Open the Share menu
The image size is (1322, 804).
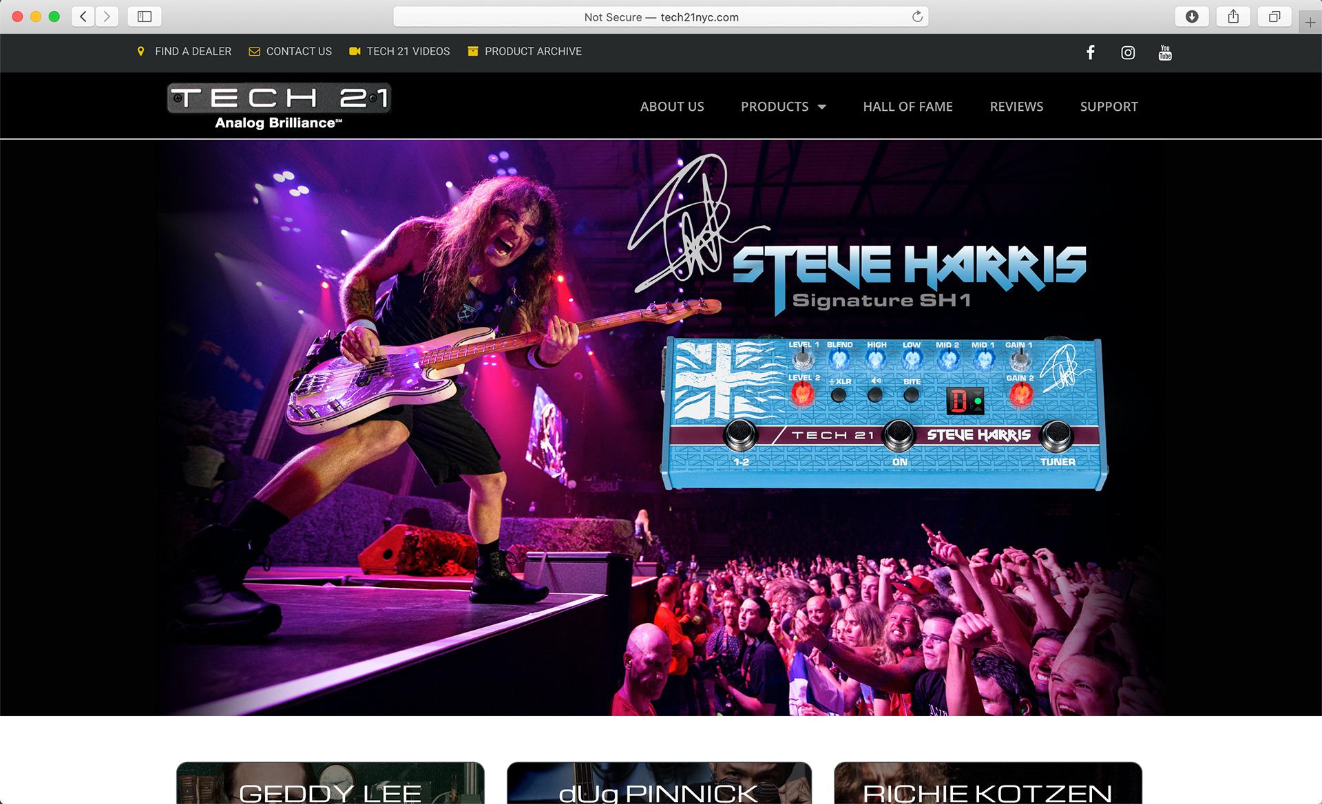(x=1233, y=17)
